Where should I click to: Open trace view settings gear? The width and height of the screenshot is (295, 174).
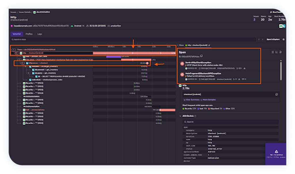pos(283,39)
